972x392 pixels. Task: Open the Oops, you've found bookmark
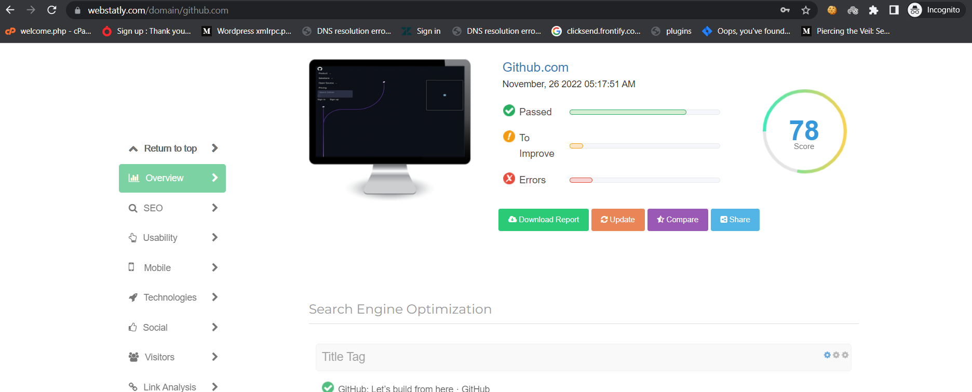(x=746, y=31)
